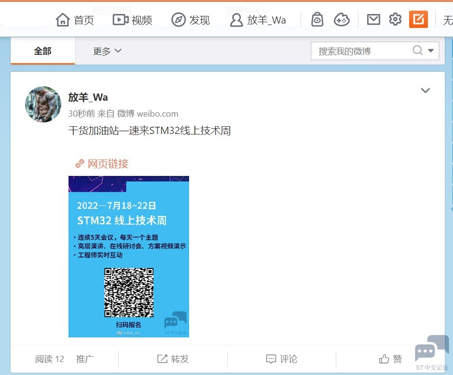Open 放羊_Wa username link on the post

88,97
